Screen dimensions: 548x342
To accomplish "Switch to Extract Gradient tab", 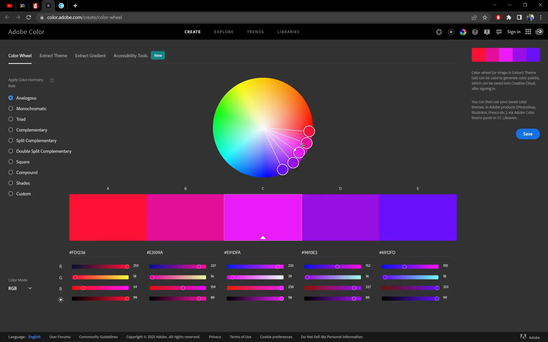I will (x=90, y=56).
